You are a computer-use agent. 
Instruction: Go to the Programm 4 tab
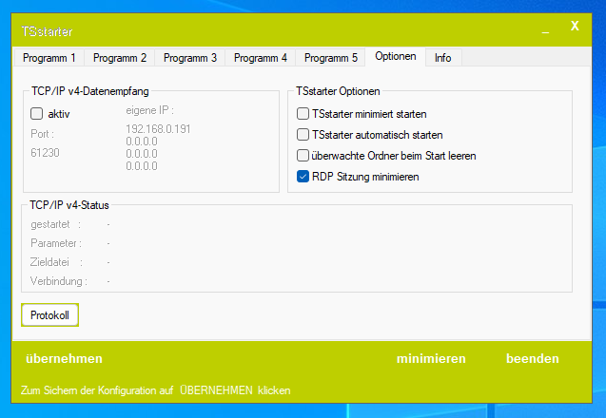[260, 58]
